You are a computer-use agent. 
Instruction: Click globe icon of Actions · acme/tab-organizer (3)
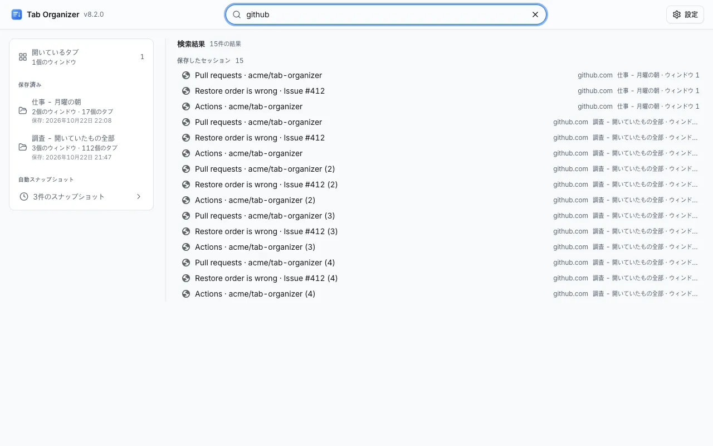point(186,247)
